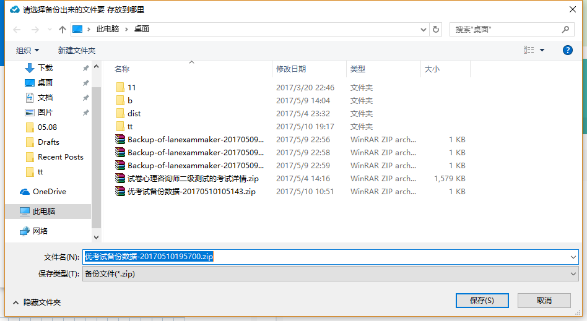Refresh the current folder view
The width and height of the screenshot is (587, 321).
pos(436,30)
